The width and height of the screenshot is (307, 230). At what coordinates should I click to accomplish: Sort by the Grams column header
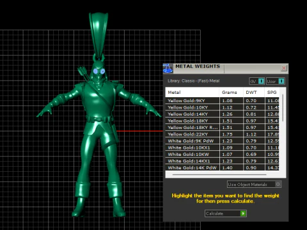pyautogui.click(x=232, y=92)
